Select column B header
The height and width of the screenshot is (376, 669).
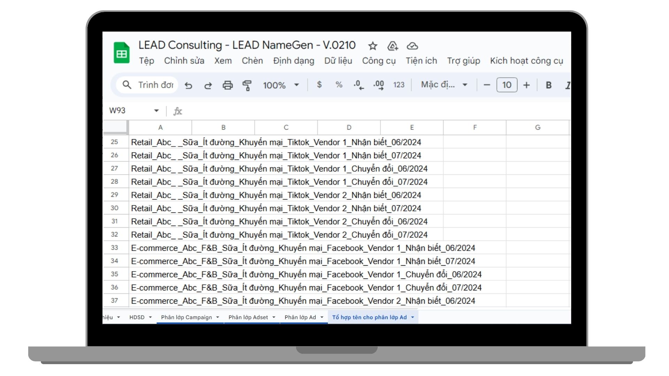tap(223, 127)
